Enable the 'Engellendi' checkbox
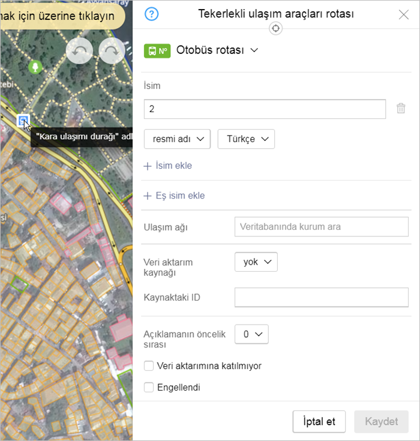 [x=149, y=387]
